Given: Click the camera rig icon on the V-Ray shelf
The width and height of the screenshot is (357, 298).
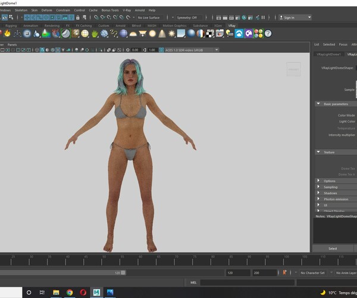Looking at the screenshot, I should 17,33.
